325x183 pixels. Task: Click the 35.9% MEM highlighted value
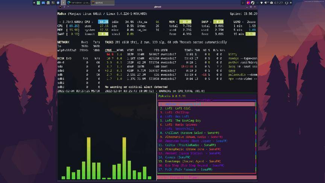185,22
